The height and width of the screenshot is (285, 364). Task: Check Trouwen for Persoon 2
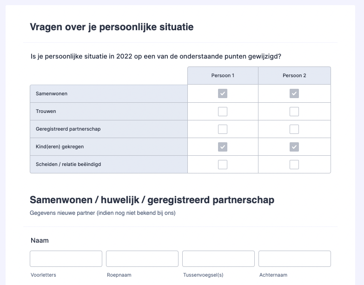coord(294,112)
